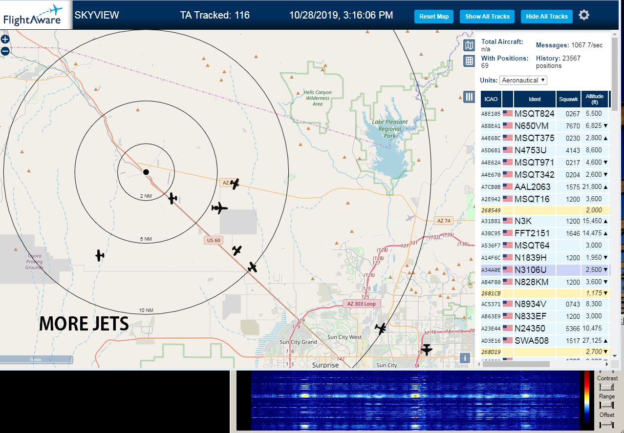Viewport: 624px width, 433px height.
Task: Select the MSQT16 ident cell
Action: pyautogui.click(x=535, y=199)
